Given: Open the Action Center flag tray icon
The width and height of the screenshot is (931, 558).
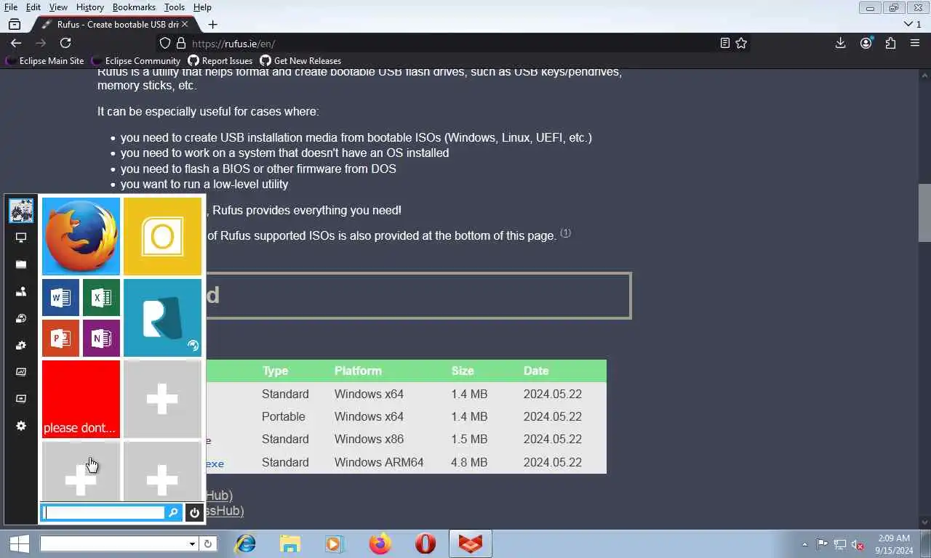Looking at the screenshot, I should click(822, 544).
